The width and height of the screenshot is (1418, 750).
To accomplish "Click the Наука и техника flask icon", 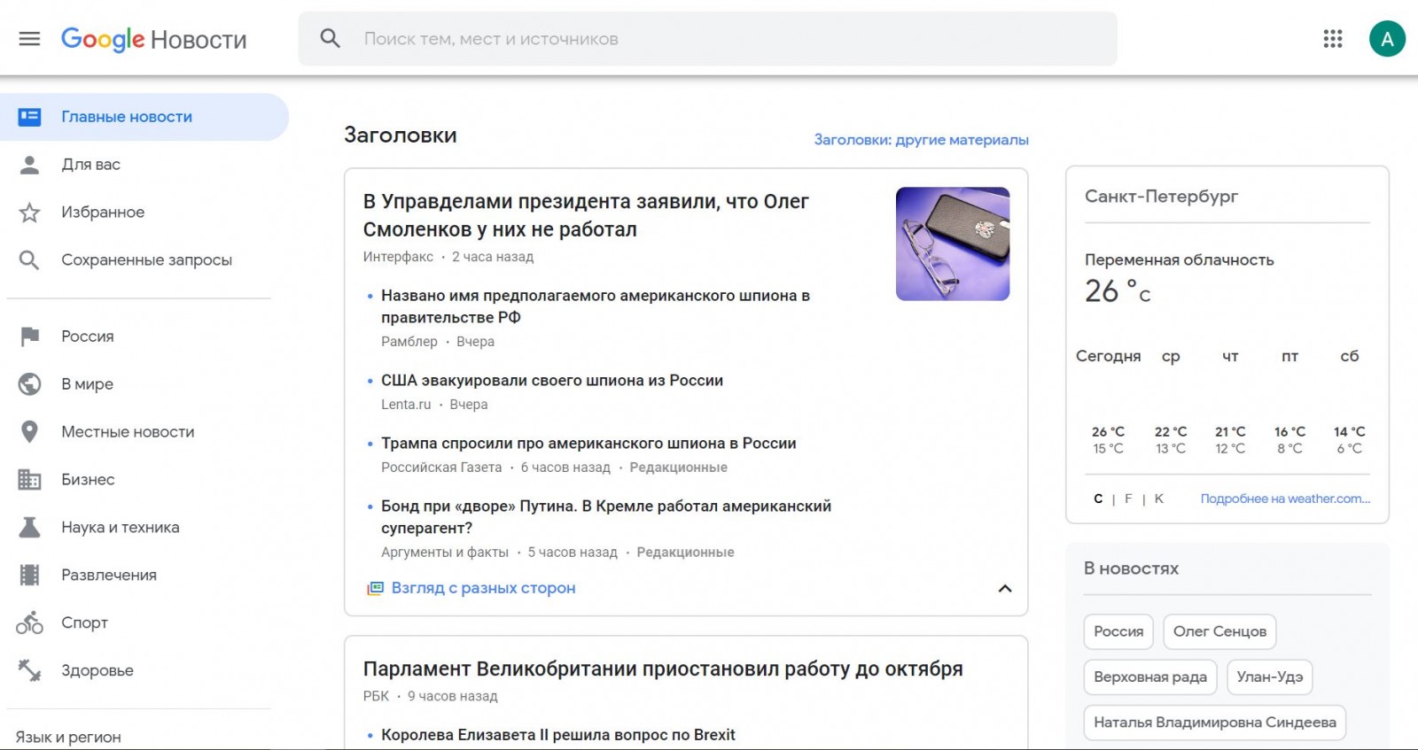I will pos(29,528).
